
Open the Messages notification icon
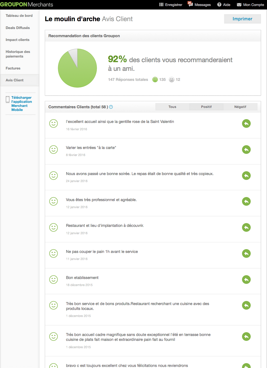coord(190,4)
